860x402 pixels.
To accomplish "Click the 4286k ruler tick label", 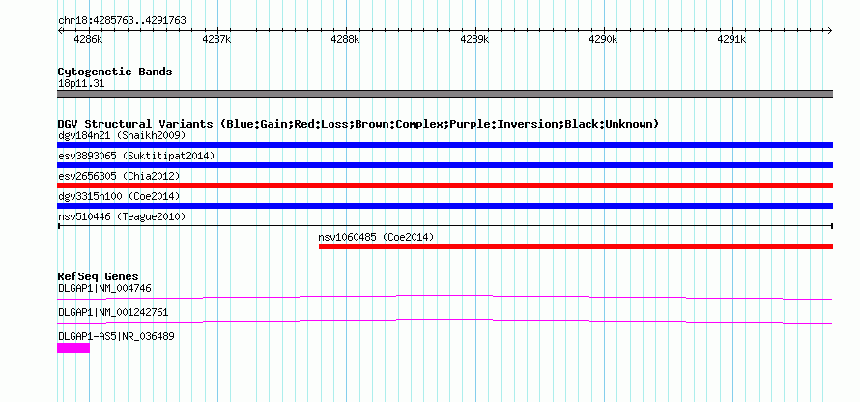I will (x=88, y=39).
